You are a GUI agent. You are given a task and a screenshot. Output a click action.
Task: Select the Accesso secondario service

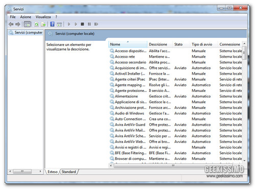tap(176, 62)
